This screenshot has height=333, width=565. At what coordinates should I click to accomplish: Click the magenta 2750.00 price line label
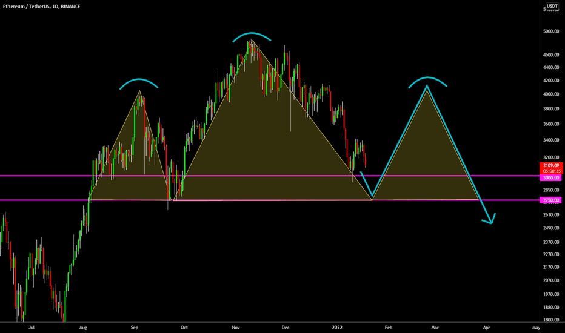click(550, 200)
